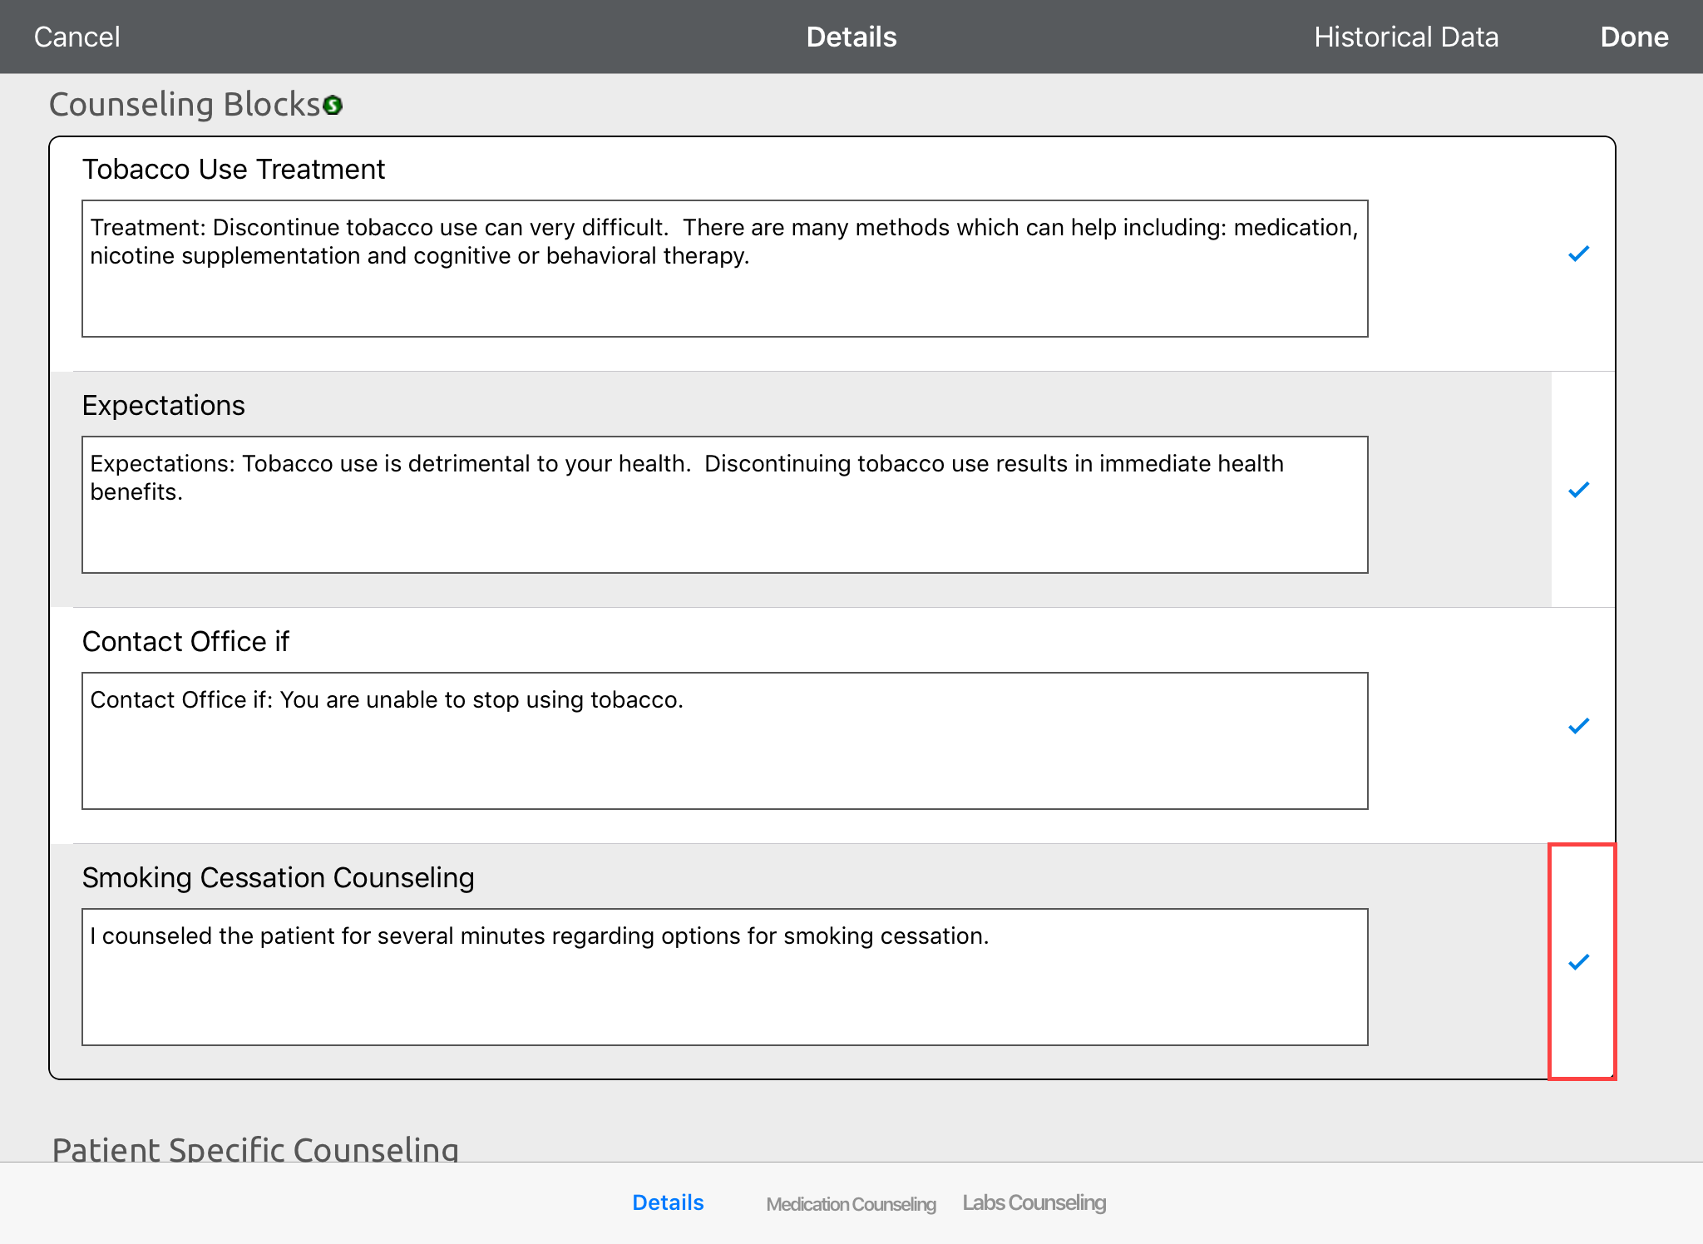Select the Expectations heading
This screenshot has height=1244, width=1703.
[164, 406]
